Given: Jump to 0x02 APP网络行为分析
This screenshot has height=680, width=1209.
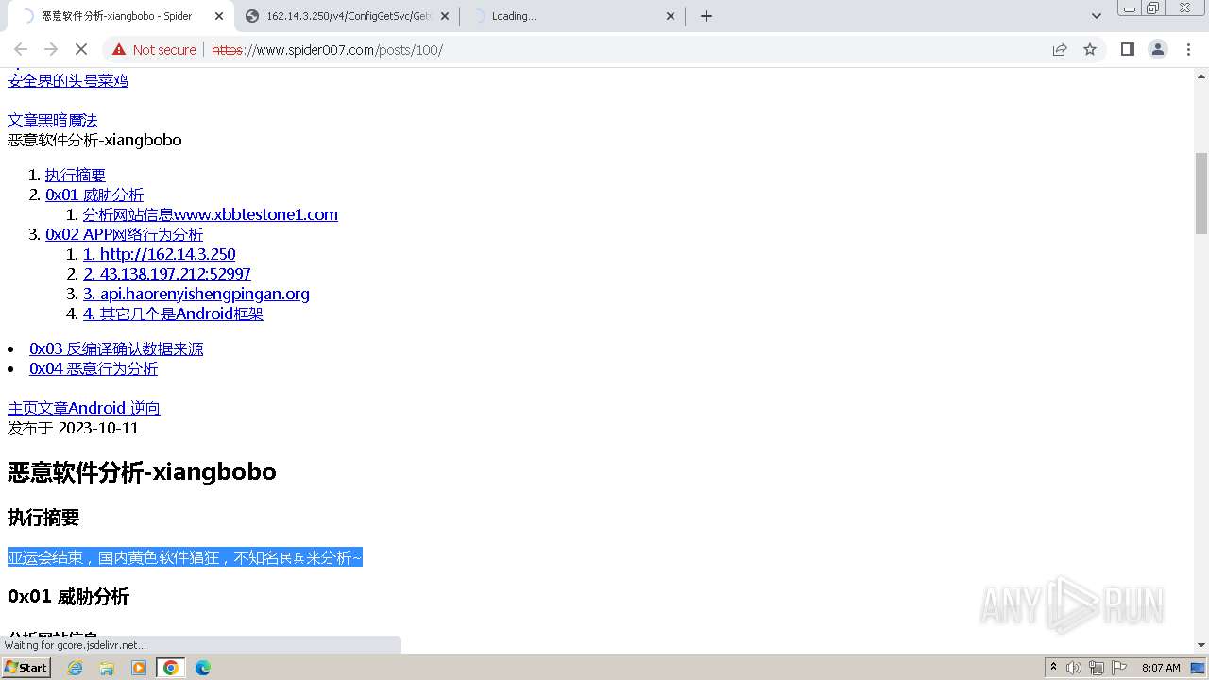Looking at the screenshot, I should pyautogui.click(x=124, y=234).
